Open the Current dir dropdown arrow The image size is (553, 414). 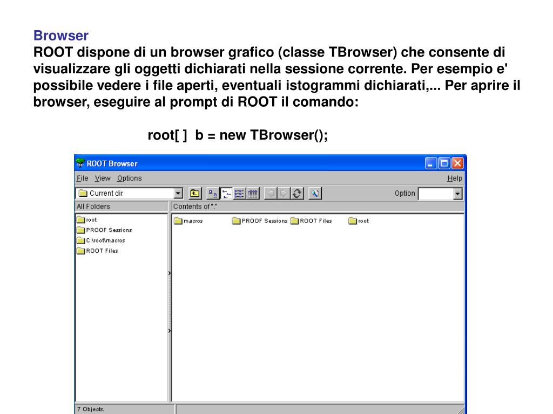178,194
